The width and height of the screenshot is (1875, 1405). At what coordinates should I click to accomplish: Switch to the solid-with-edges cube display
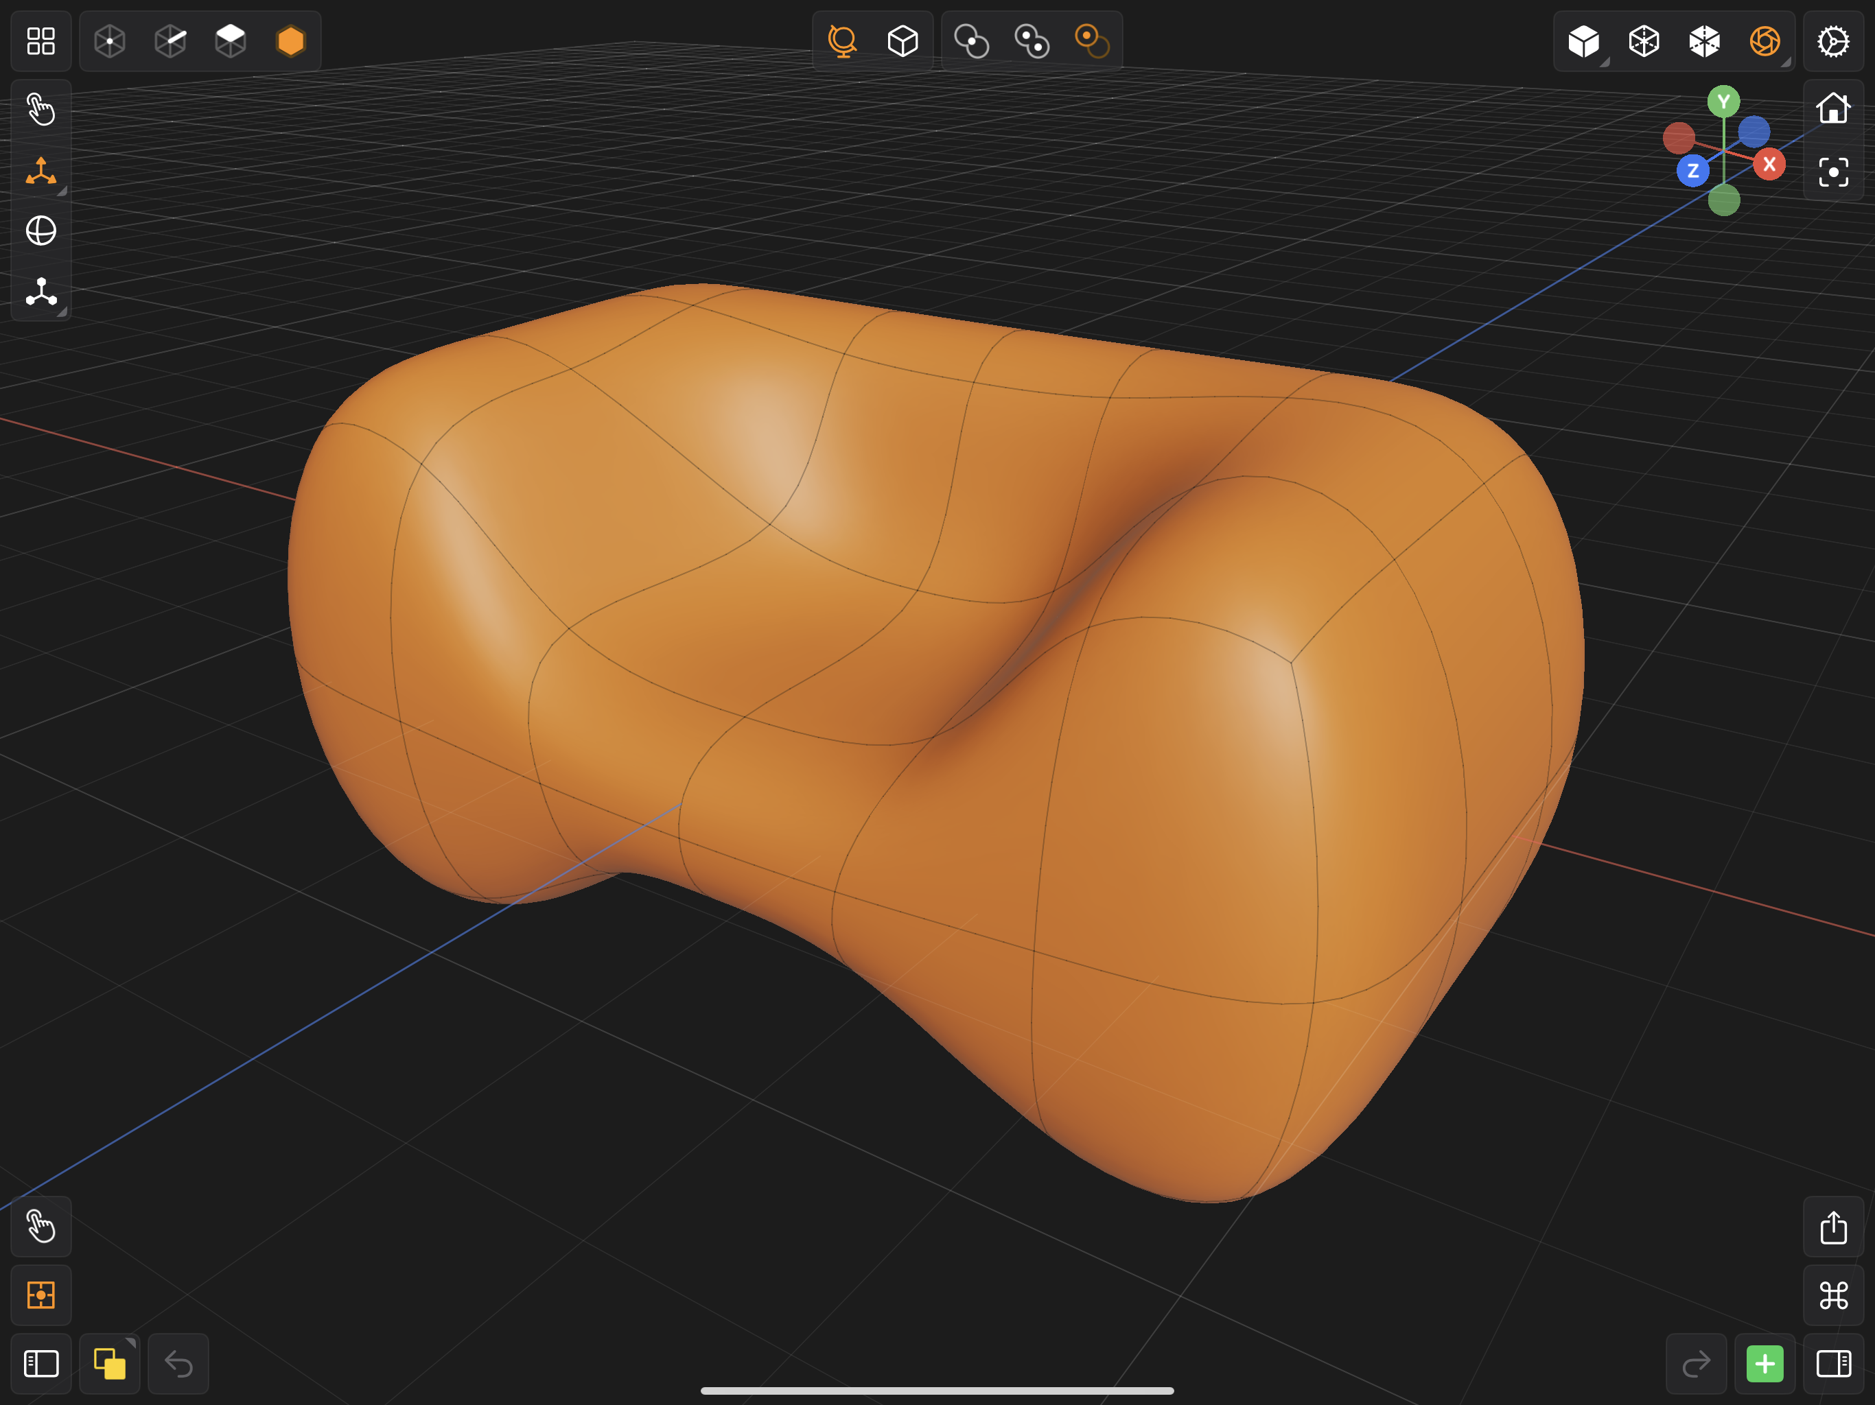(1704, 40)
